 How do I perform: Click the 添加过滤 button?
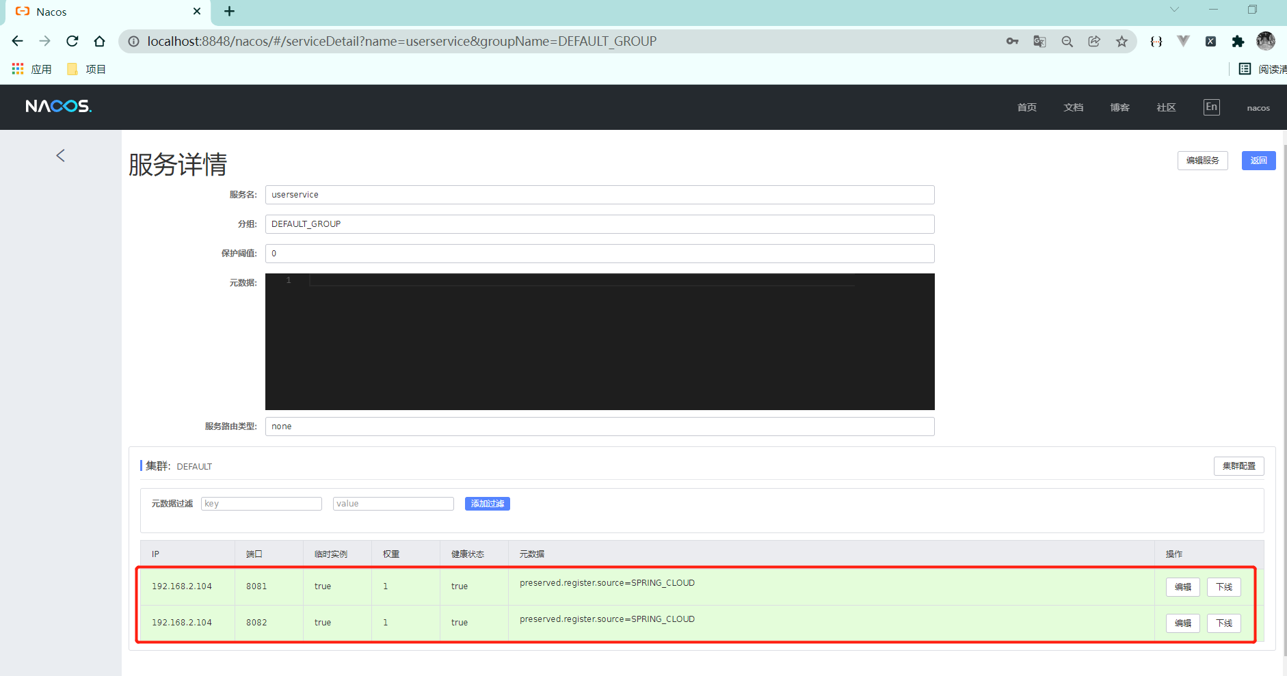tap(488, 504)
